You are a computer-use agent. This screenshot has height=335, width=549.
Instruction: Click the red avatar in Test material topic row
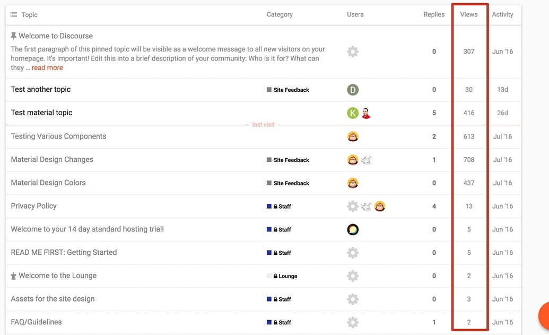[x=366, y=113]
